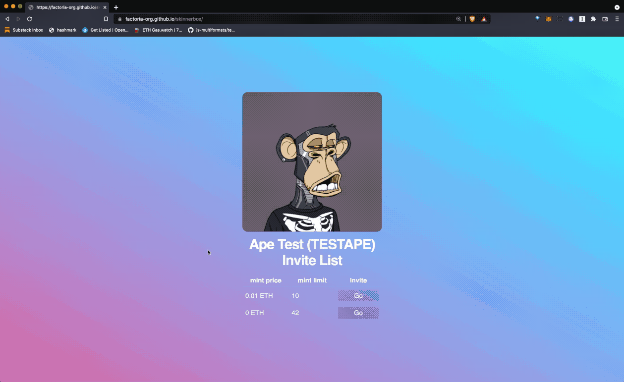Open the tab search dropdown arrow
Viewport: 624px width, 382px height.
(x=617, y=7)
